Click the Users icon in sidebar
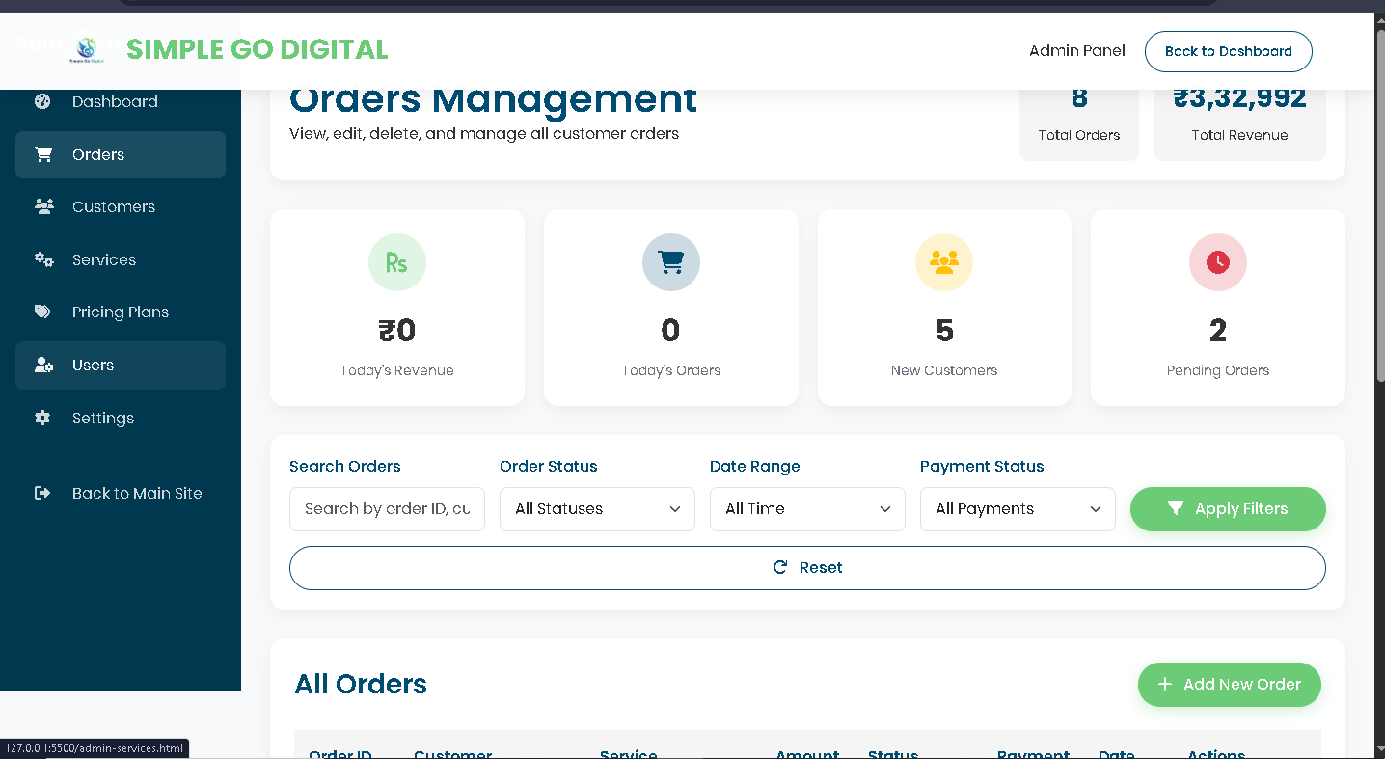 (x=43, y=365)
